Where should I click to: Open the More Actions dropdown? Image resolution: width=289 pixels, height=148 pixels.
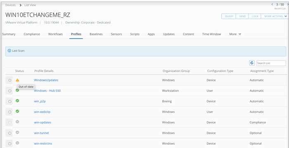[275, 16]
